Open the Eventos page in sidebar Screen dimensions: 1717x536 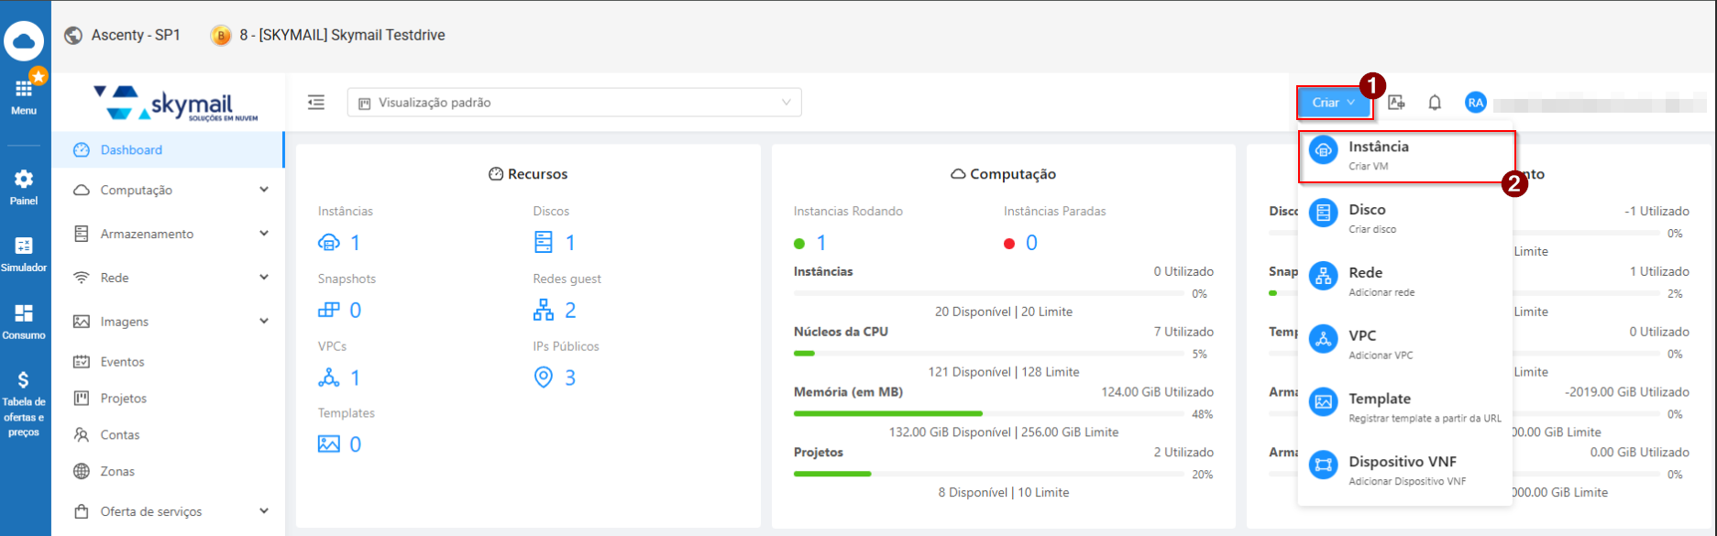pos(122,362)
